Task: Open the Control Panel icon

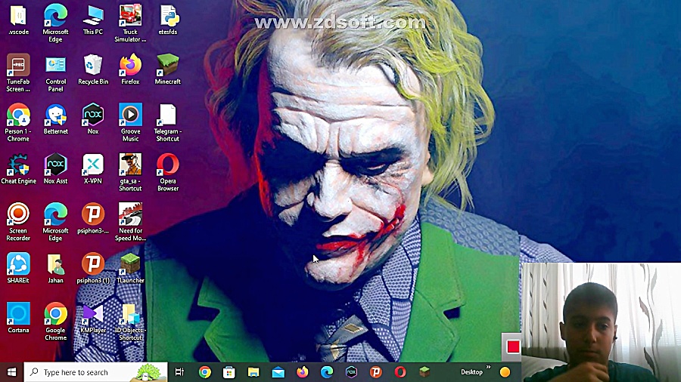Action: point(55,73)
